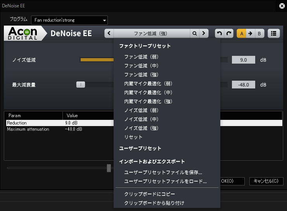Choose preset ノイズ低減（中）

(141, 119)
